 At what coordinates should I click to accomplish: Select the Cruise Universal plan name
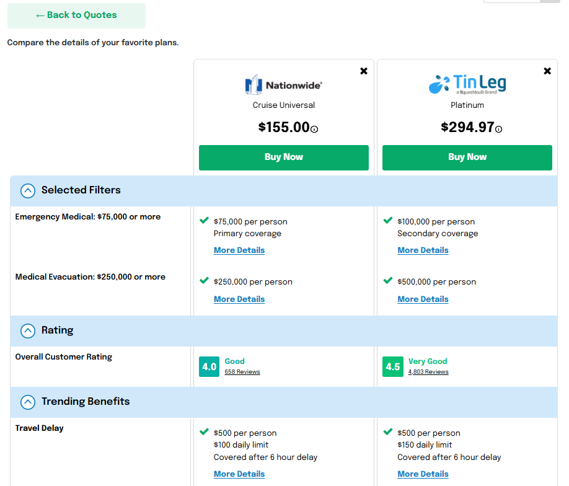[284, 105]
